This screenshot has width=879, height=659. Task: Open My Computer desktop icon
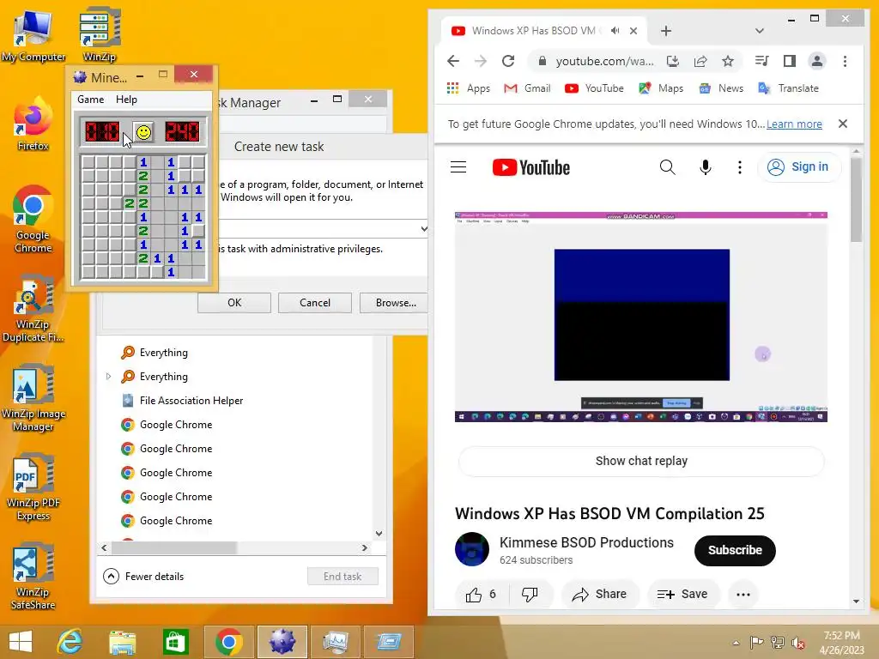click(x=33, y=34)
